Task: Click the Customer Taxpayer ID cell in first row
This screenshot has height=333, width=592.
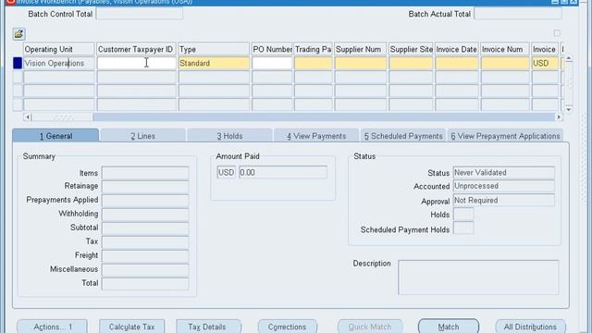Action: tap(136, 63)
